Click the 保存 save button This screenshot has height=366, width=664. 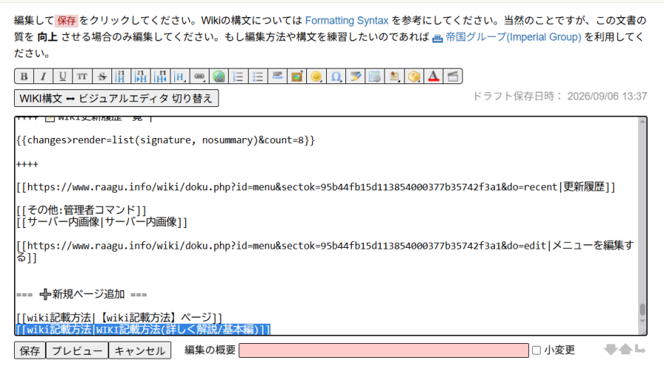pyautogui.click(x=30, y=351)
